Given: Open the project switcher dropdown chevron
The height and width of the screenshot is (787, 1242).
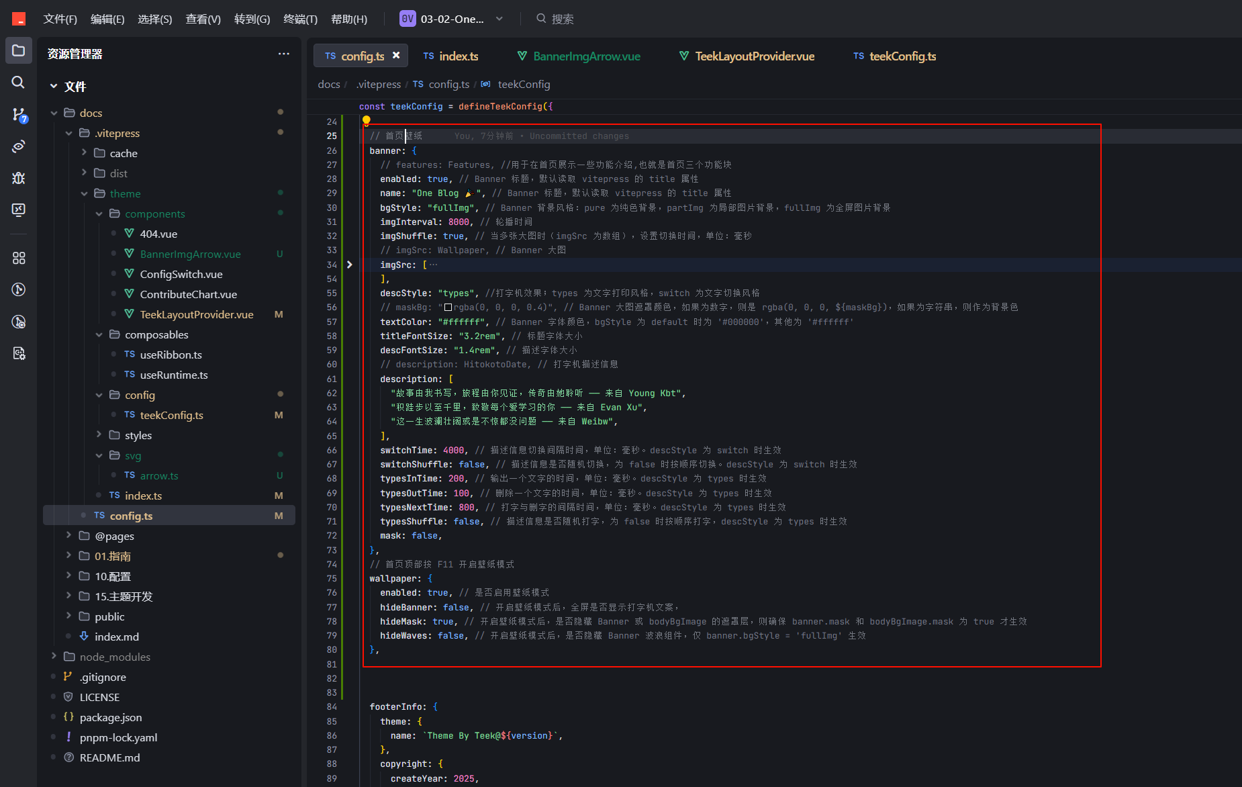Looking at the screenshot, I should 499,19.
